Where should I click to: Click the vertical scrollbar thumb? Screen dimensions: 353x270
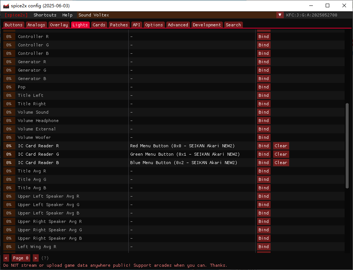(x=347, y=146)
